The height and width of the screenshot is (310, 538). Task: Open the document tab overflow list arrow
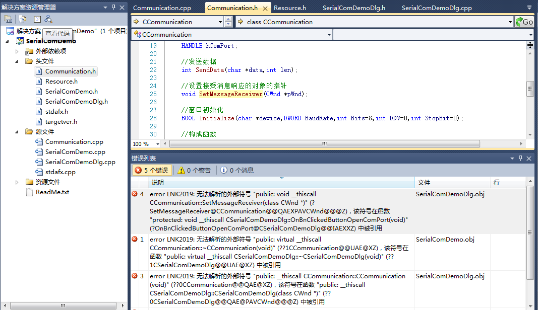529,7
